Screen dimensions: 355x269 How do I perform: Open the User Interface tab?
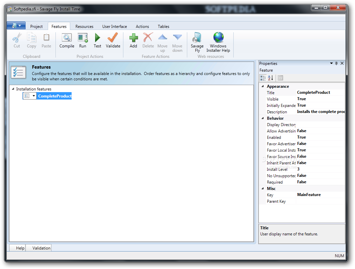point(114,27)
